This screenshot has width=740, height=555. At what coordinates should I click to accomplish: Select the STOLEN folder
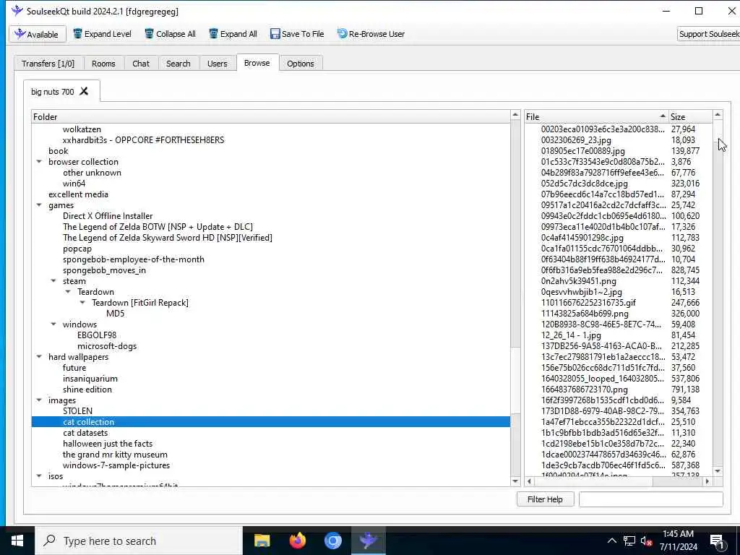point(77,411)
